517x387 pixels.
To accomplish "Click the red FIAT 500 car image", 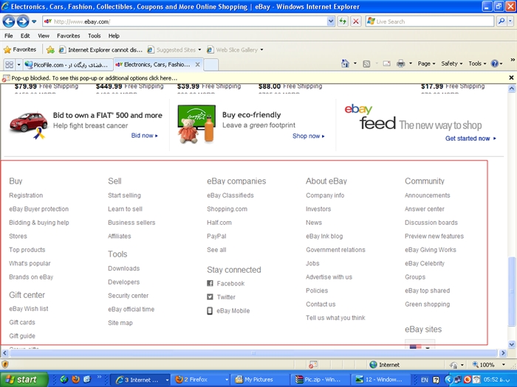I will (x=28, y=125).
